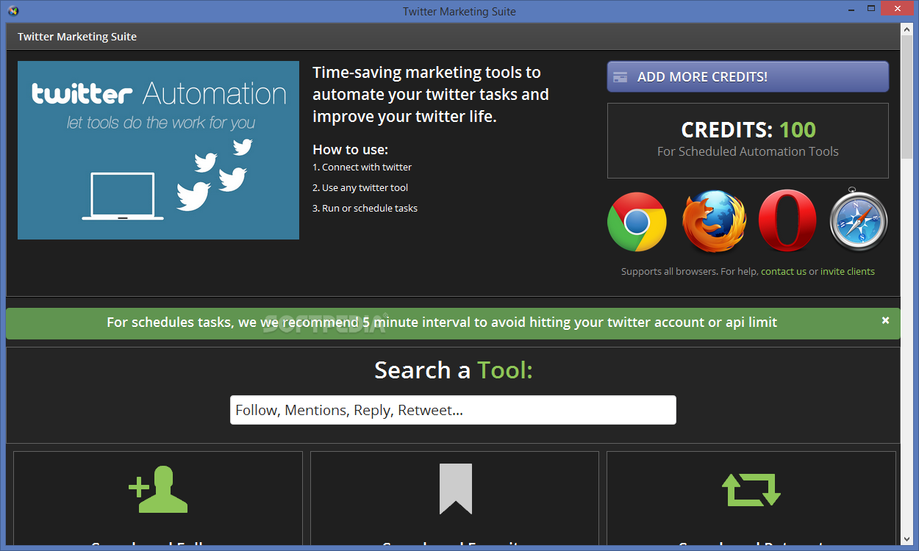This screenshot has height=551, width=919.
Task: Open the contact us link
Action: tap(784, 271)
